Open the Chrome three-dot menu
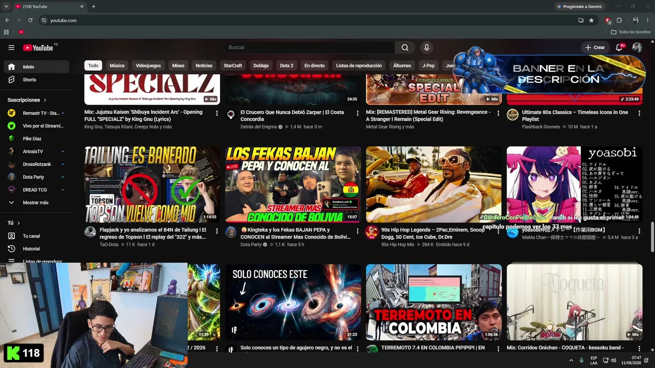This screenshot has width=655, height=368. pyautogui.click(x=647, y=20)
